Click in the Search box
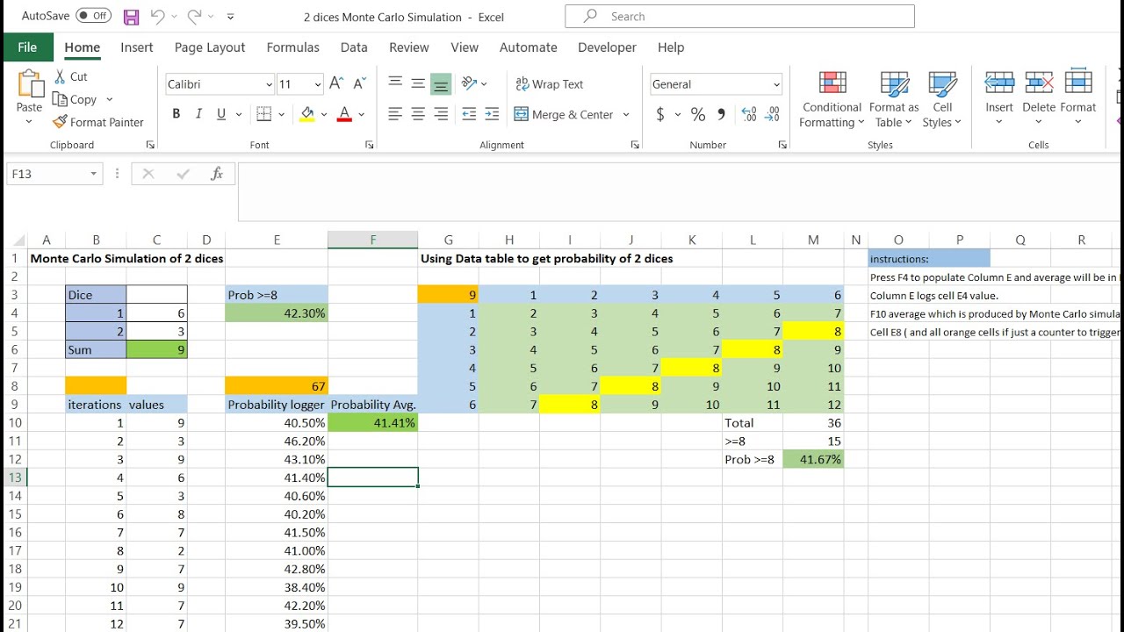Image resolution: width=1124 pixels, height=632 pixels. tap(739, 16)
